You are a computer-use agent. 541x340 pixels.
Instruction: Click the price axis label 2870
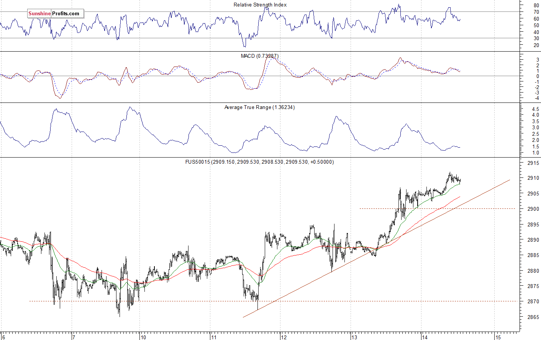pos(533,302)
